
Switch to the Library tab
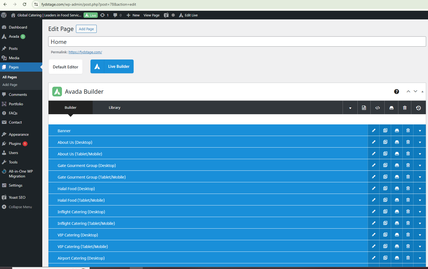(114, 107)
